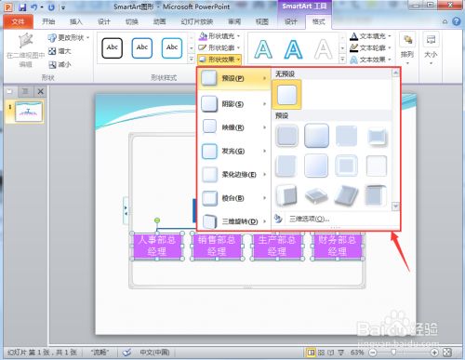This screenshot has width=465, height=360.
Task: Switch to the 插入 tab
Action: coord(76,21)
